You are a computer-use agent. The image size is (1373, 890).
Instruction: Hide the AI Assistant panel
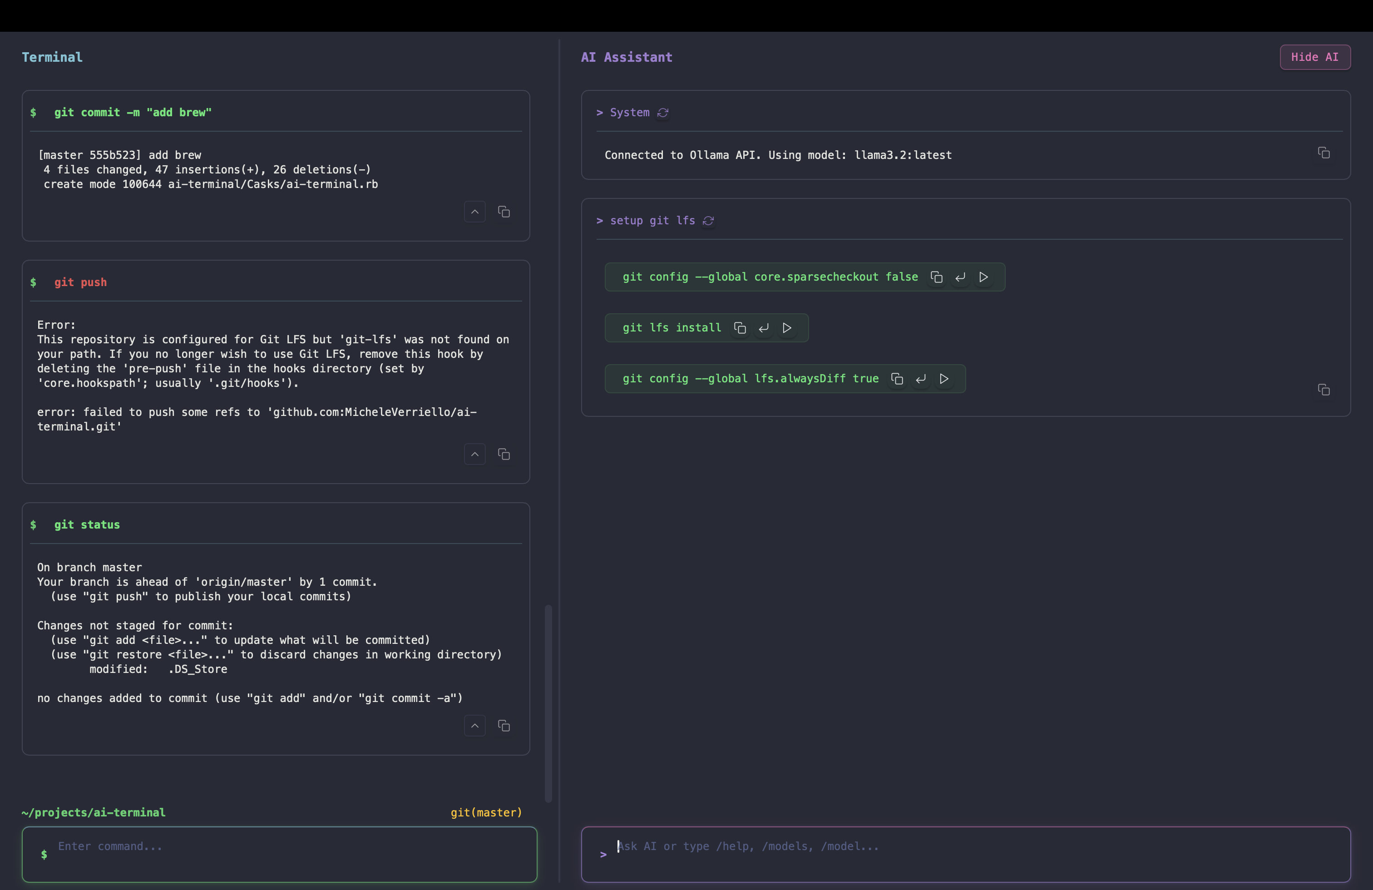click(1315, 57)
